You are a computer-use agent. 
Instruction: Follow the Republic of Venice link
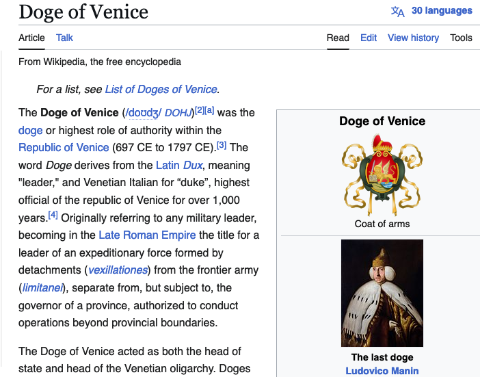pos(64,147)
